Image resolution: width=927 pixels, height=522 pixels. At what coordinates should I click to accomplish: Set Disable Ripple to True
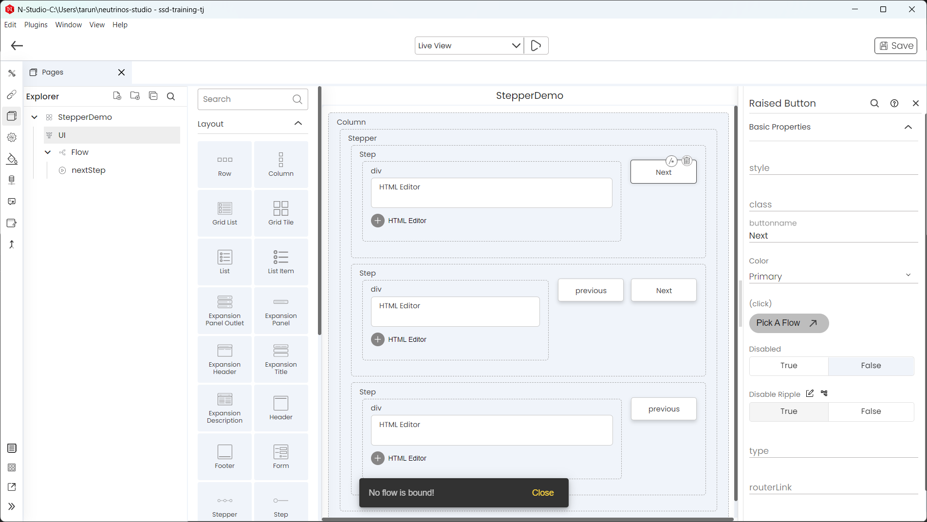point(789,411)
